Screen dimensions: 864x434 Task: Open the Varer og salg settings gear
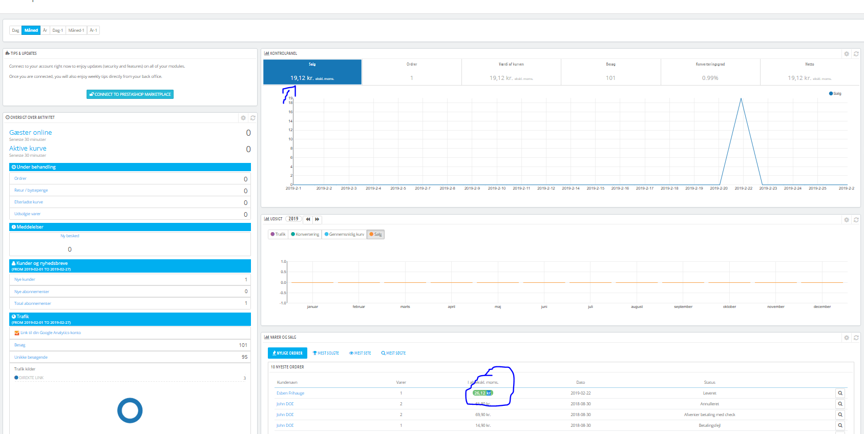[847, 338]
